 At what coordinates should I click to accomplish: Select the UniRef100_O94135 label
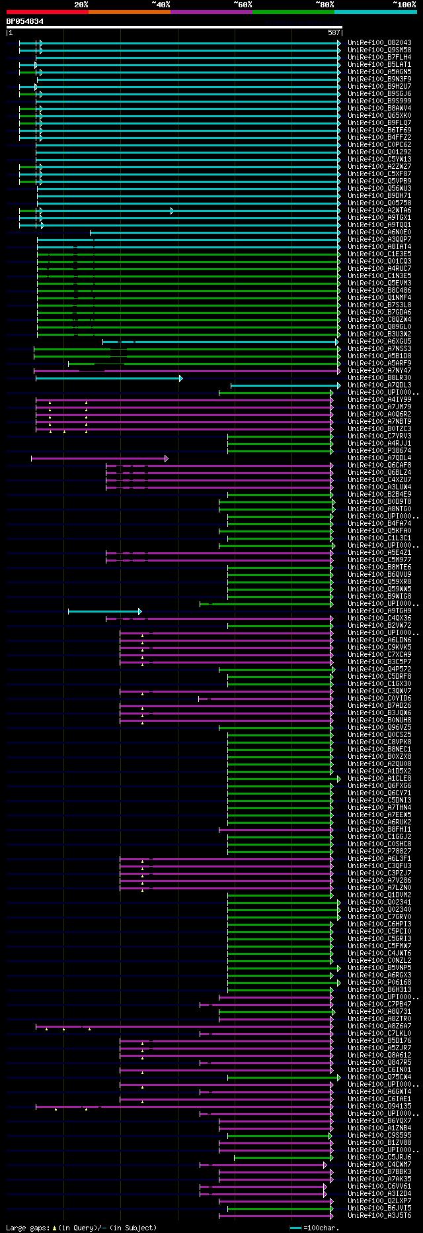[379, 1106]
